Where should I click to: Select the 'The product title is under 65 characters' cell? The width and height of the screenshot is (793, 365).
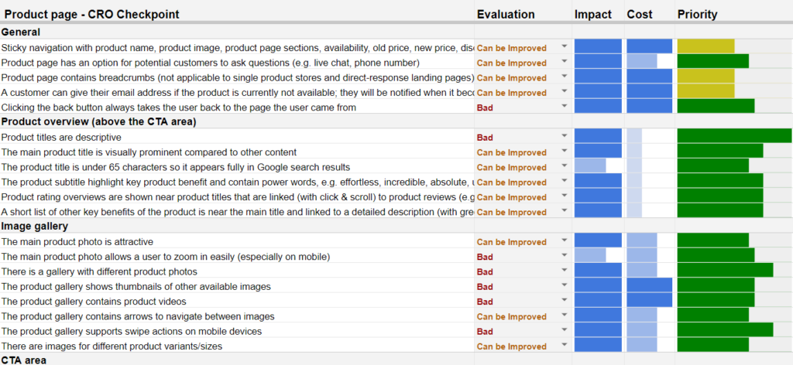(x=175, y=167)
